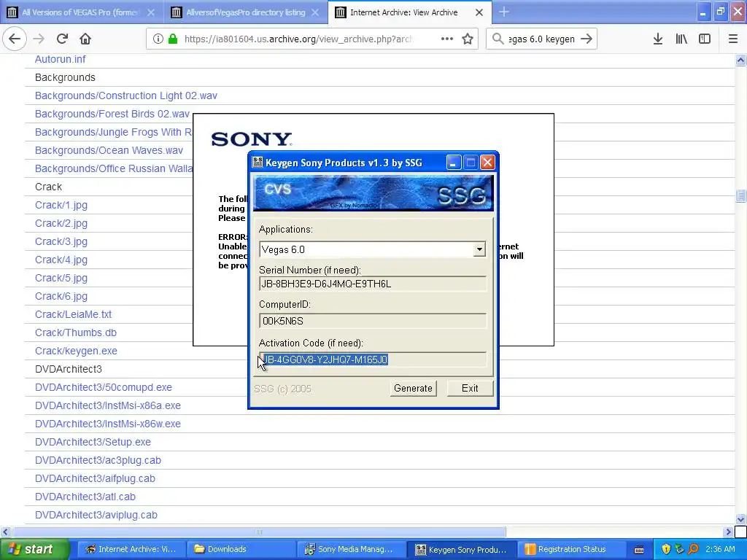Close the All Versions of VEGAS Pro tab
Image resolution: width=747 pixels, height=560 pixels.
(151, 12)
